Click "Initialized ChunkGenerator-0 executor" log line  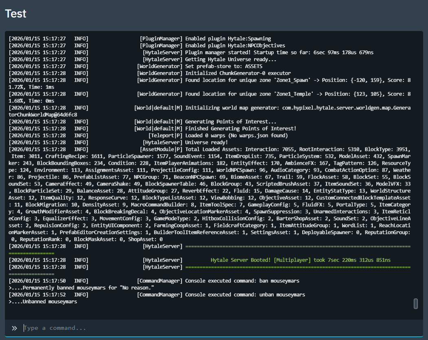tap(238, 73)
